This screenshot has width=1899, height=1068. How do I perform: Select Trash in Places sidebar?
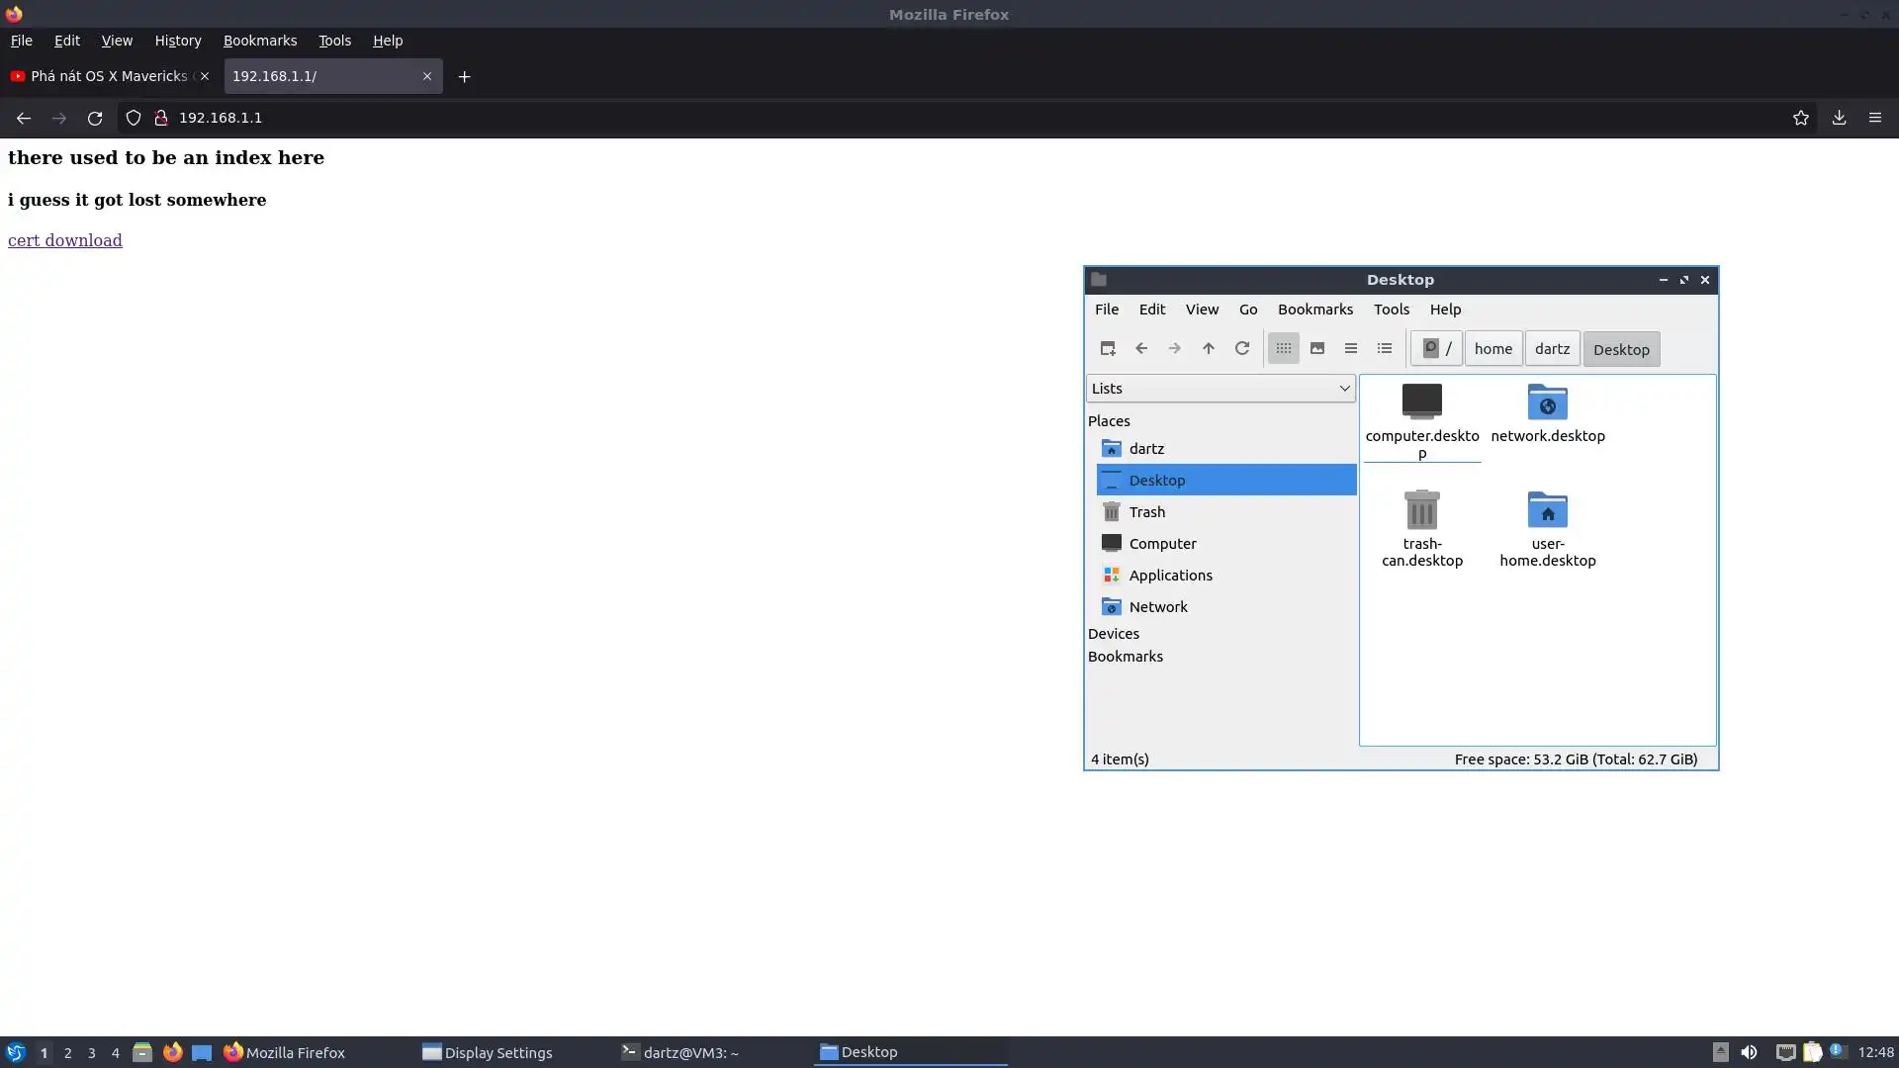[1146, 511]
